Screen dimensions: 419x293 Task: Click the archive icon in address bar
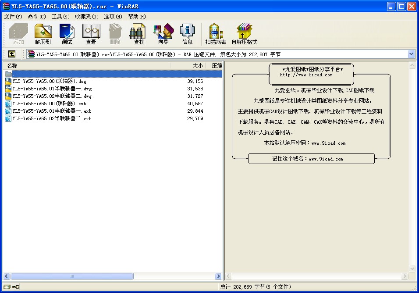coord(31,54)
